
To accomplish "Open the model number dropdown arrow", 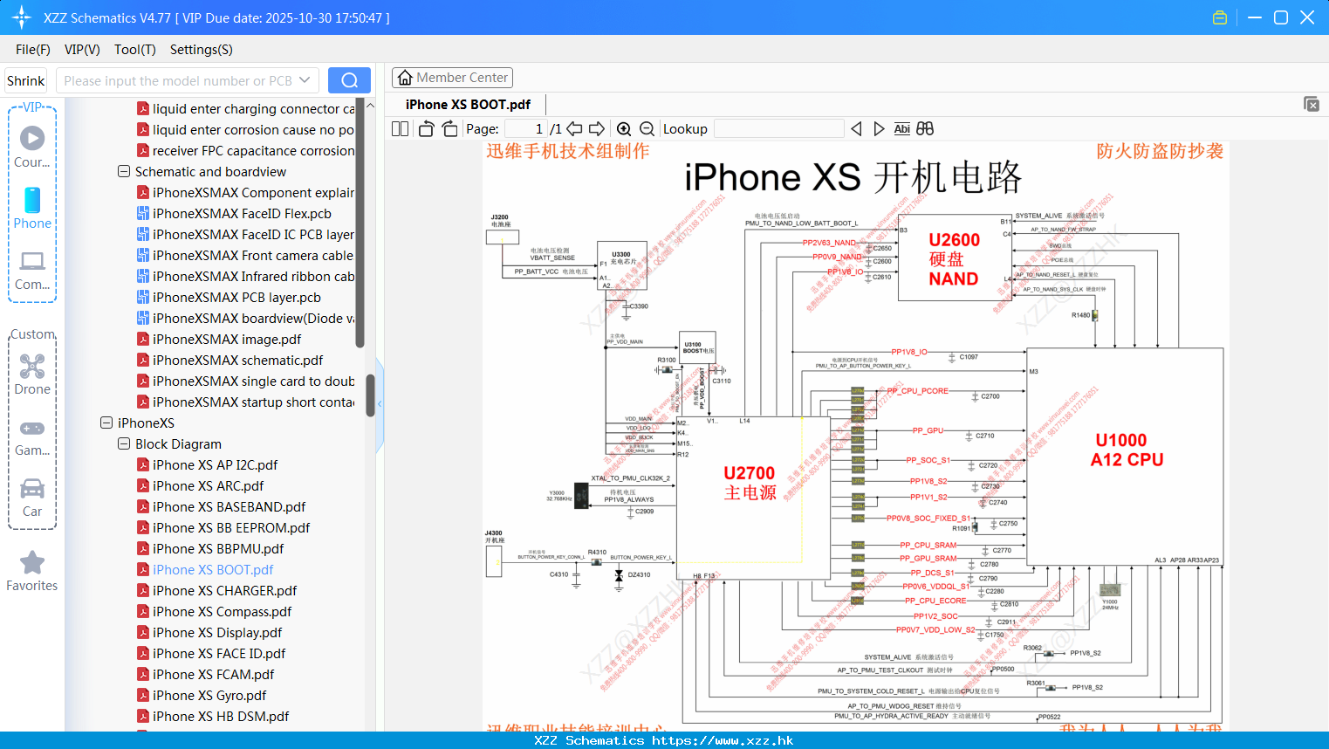I will point(305,80).
